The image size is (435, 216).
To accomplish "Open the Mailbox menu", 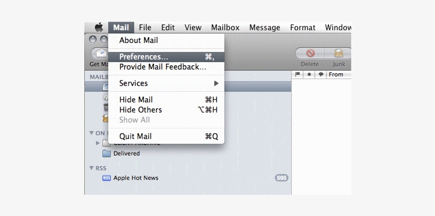I will click(x=225, y=28).
